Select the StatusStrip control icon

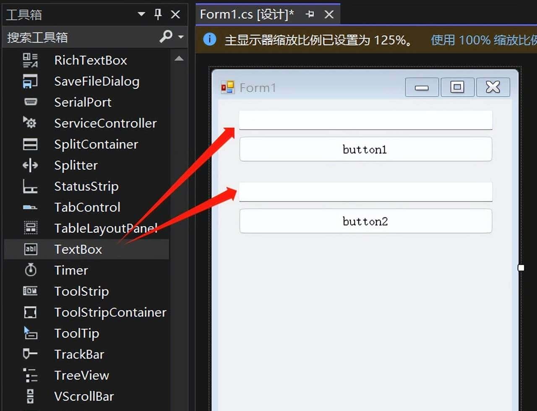tap(30, 186)
